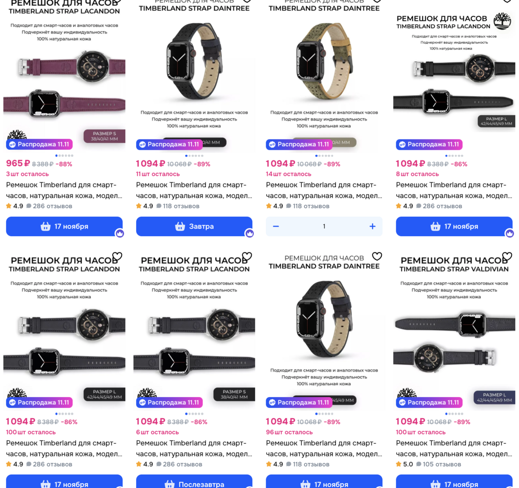
Task: Click Распродажа 11.11 badge on purple strap
Action: pos(39,144)
